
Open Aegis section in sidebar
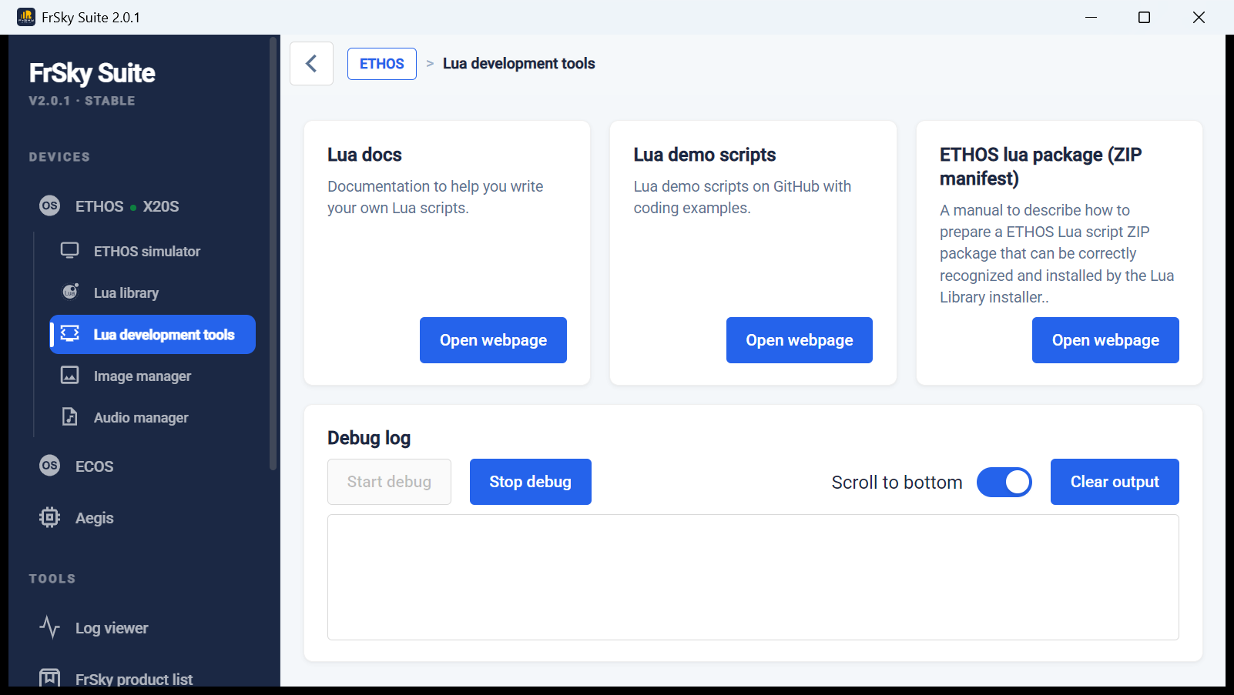[x=143, y=517]
